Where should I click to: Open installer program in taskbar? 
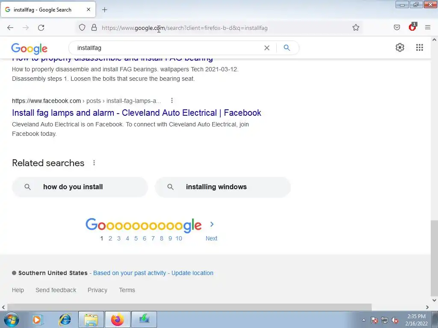pos(144,319)
